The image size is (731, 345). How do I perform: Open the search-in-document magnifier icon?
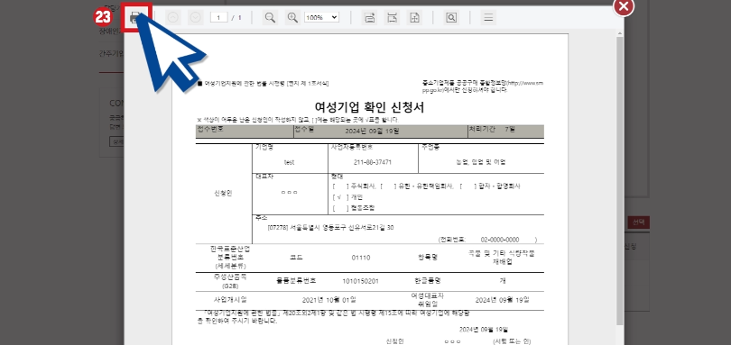[451, 18]
